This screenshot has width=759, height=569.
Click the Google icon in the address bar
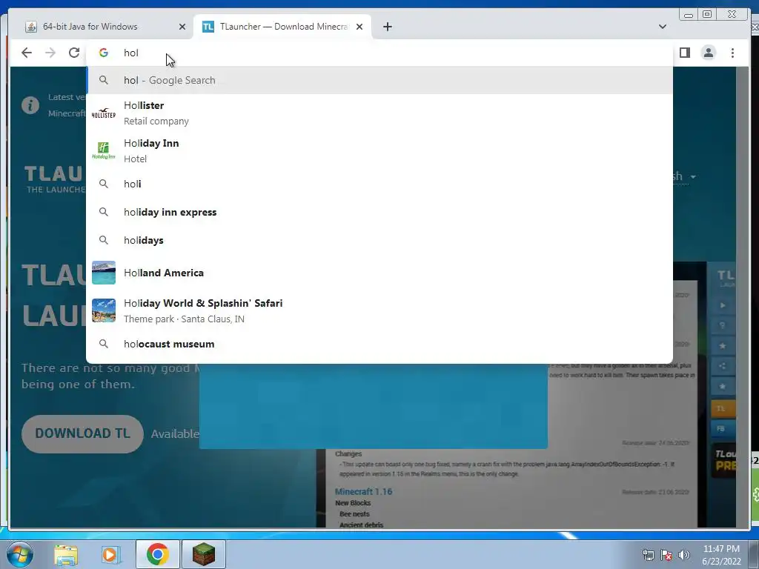pos(103,53)
